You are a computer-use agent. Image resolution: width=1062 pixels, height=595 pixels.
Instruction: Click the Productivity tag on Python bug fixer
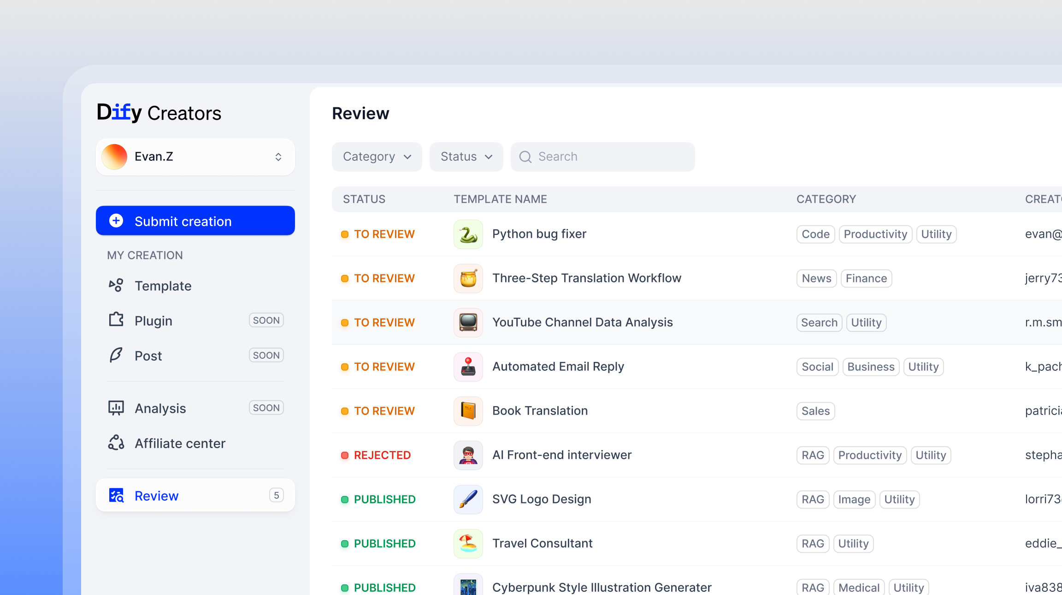[x=875, y=234]
